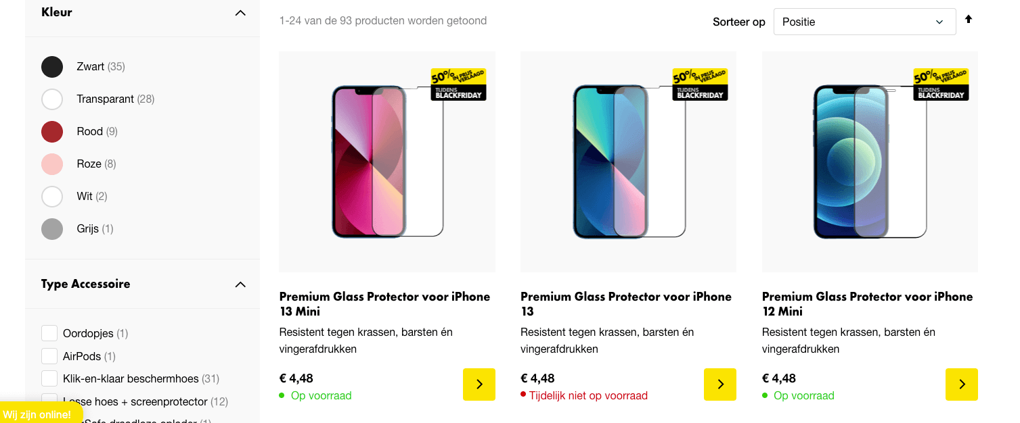This screenshot has width=1020, height=423.
Task: Click the iPhone 13 Mini product image
Action: tap(386, 161)
